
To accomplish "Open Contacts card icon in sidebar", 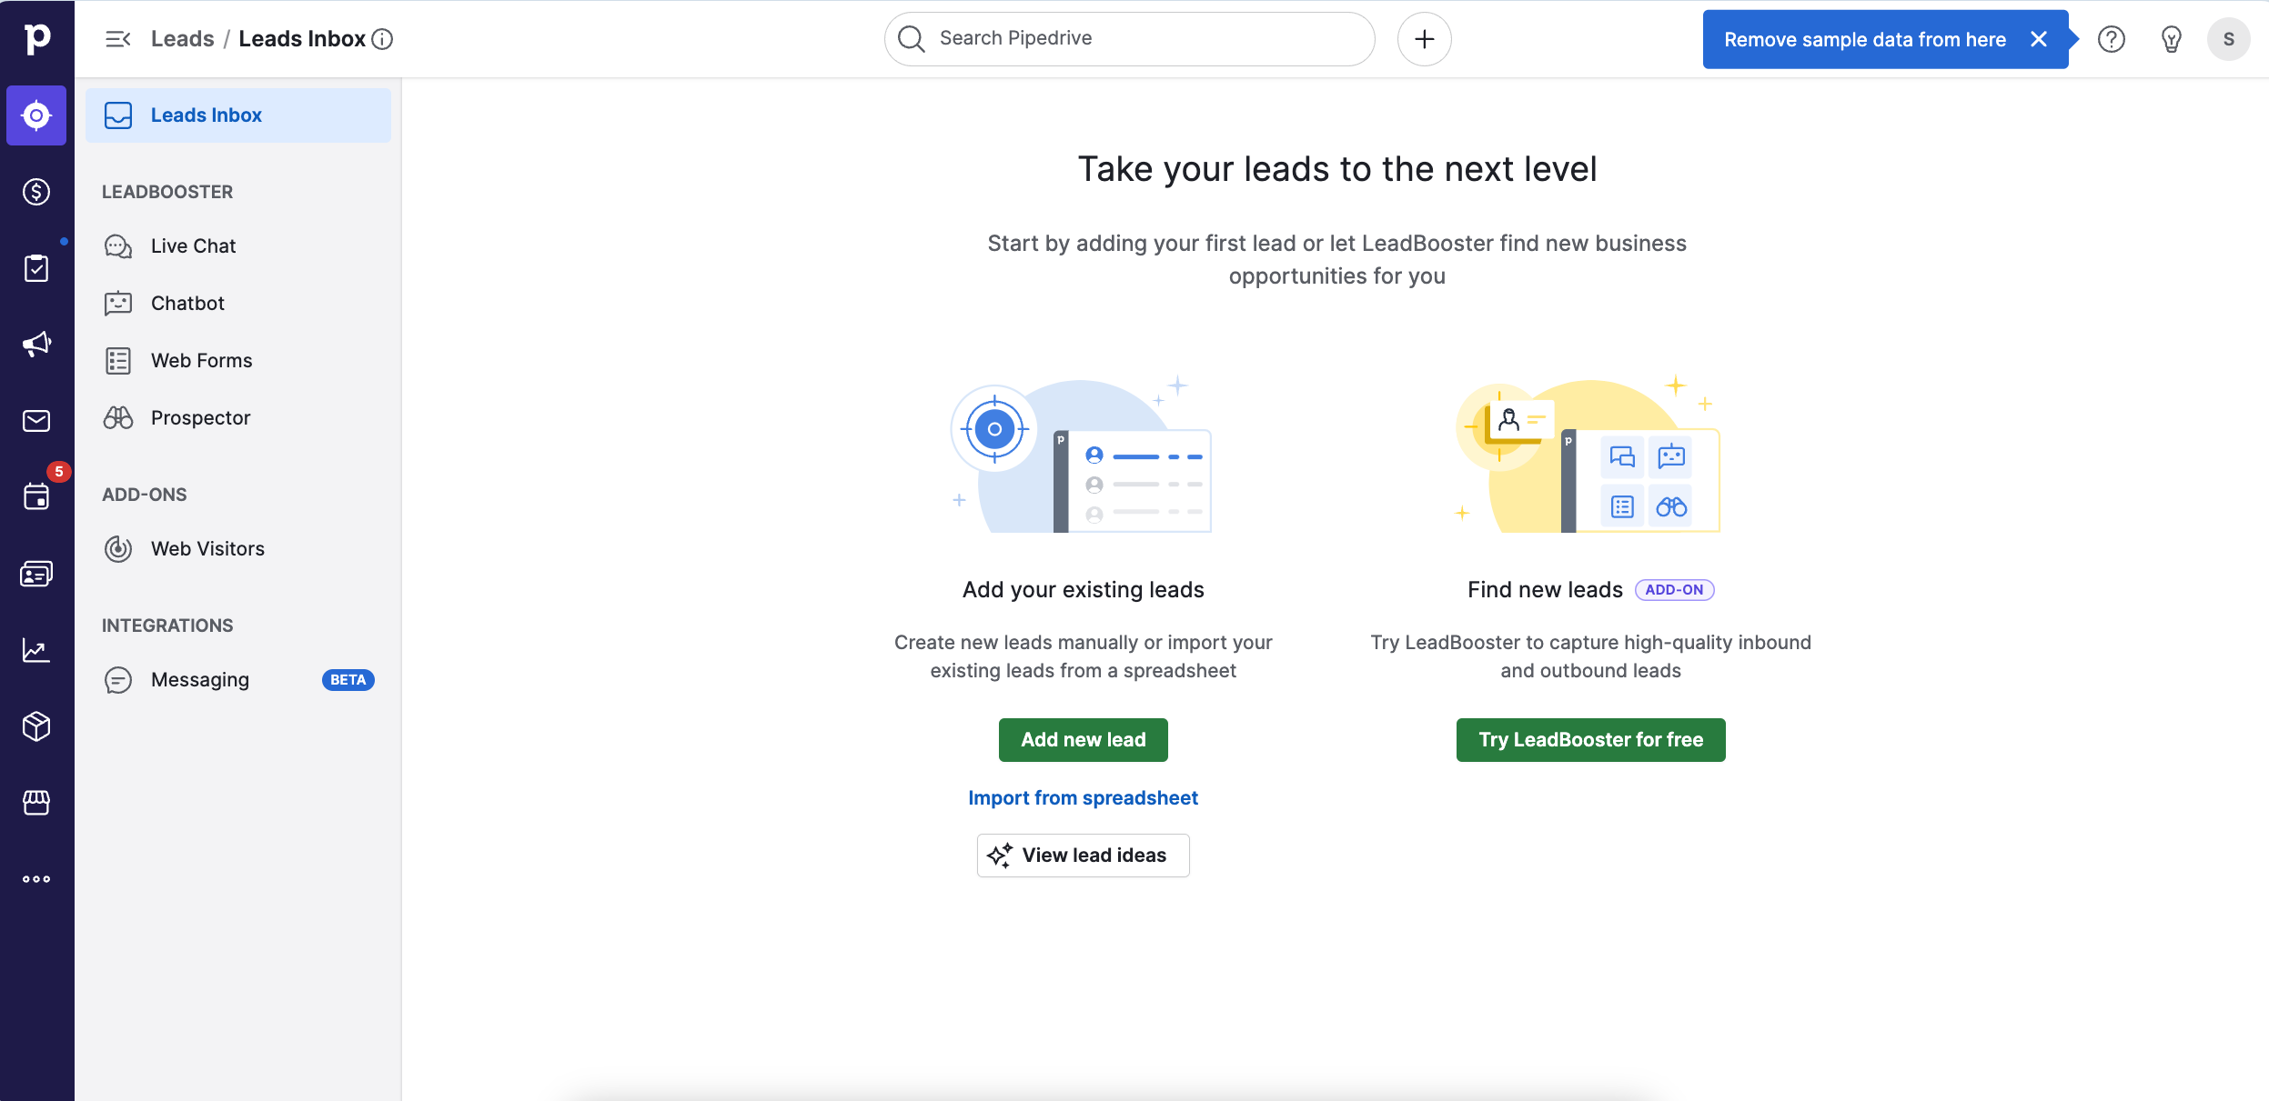I will coord(36,574).
